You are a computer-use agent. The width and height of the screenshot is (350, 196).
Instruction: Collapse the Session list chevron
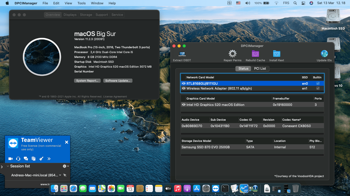tap(8, 166)
